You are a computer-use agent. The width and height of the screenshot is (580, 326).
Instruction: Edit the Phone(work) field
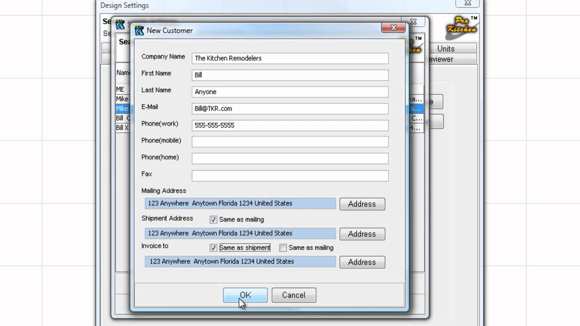(x=290, y=125)
